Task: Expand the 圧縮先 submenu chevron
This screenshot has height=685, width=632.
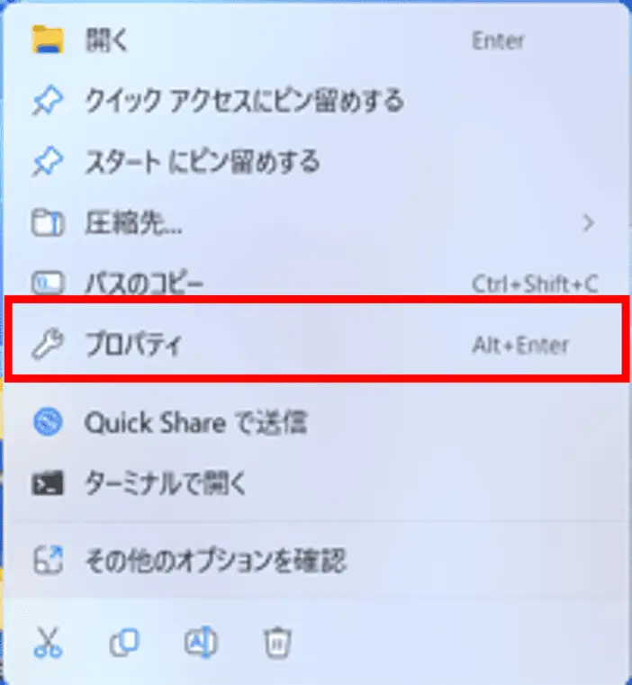Action: coord(589,223)
